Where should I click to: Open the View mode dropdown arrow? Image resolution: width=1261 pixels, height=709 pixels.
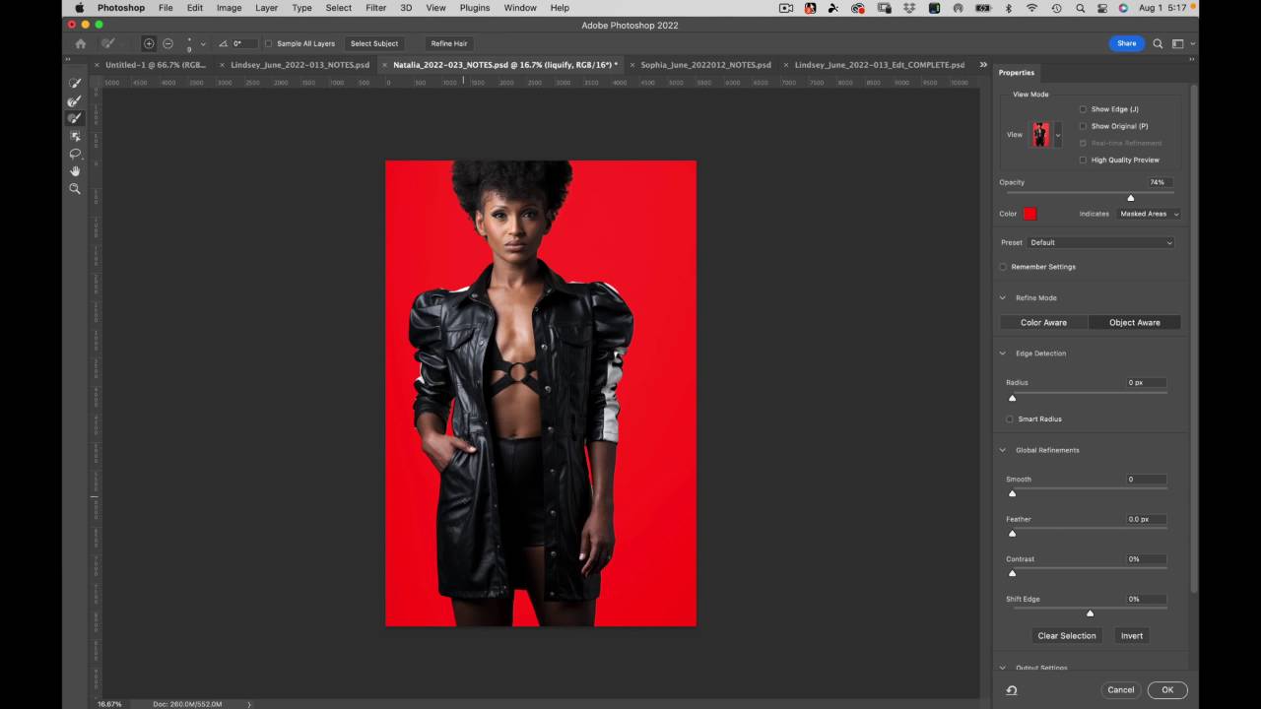[1058, 135]
